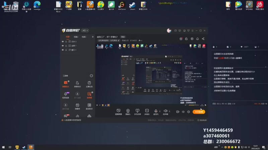Select the 窗口 1 source row
Screen dimensions: 268x150
point(77,50)
